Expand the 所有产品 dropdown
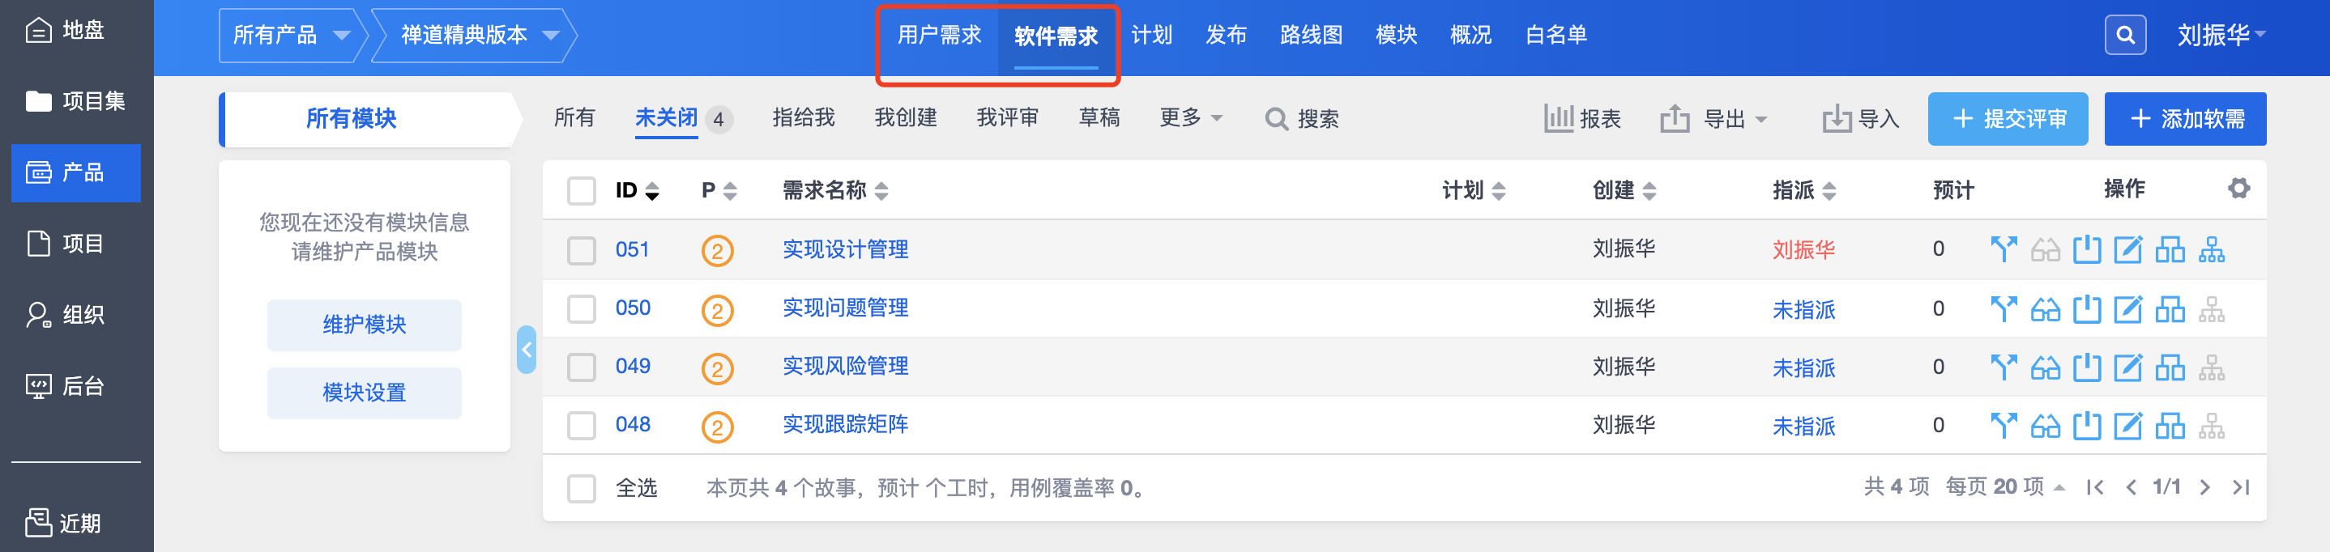This screenshot has height=552, width=2330. (292, 36)
